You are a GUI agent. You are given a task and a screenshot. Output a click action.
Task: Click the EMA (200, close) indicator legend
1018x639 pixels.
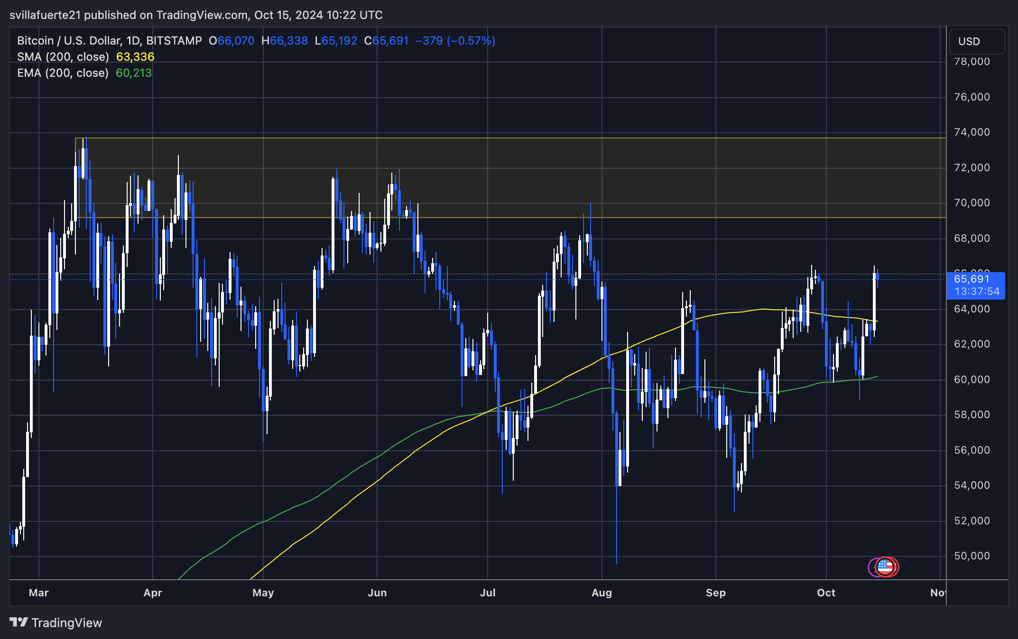tap(63, 73)
